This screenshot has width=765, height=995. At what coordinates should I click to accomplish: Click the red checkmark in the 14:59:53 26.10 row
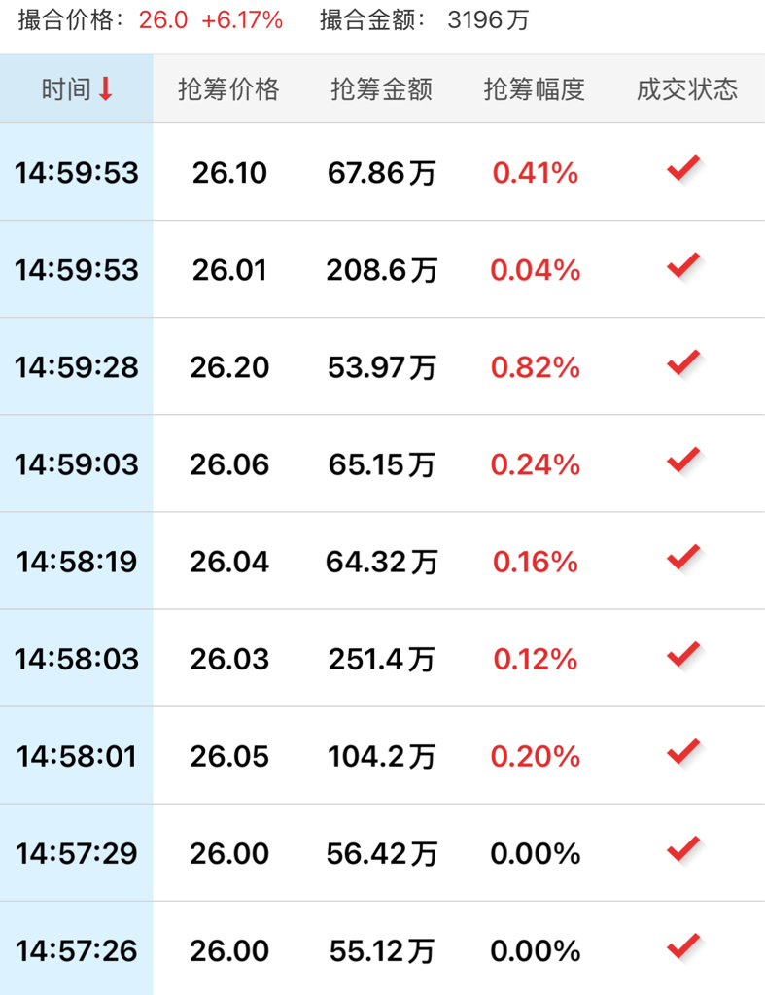pyautogui.click(x=683, y=169)
